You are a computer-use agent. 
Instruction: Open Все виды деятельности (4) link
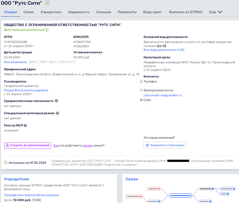[x=164, y=50]
